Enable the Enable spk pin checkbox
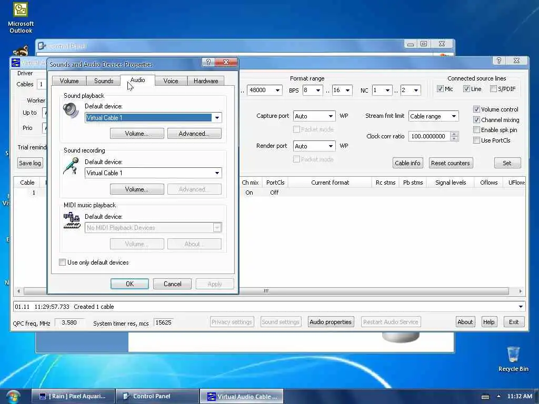 (x=476, y=130)
